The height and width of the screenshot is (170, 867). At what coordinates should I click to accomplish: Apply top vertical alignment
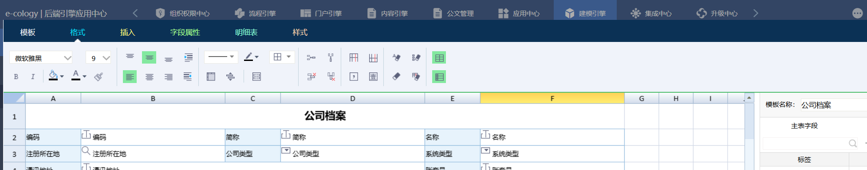tap(130, 57)
